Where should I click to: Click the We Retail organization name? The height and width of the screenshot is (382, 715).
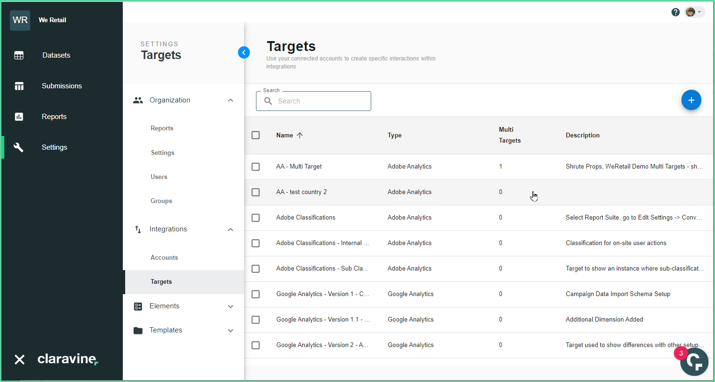pyautogui.click(x=52, y=20)
